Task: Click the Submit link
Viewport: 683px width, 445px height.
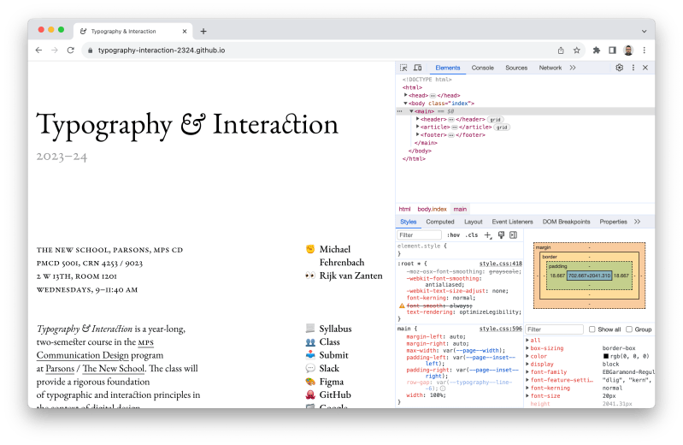Action: point(333,355)
